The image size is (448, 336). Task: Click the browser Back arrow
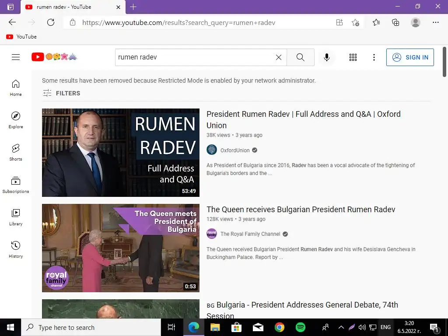point(12,22)
